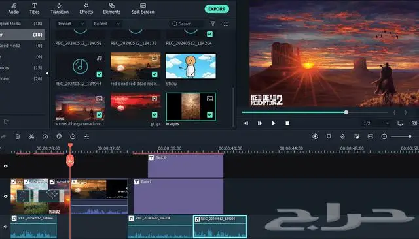Screen dimensions: 419x239
Task: Toggle checkmark on red-dead-red-dead-rede image
Action: [x=155, y=74]
